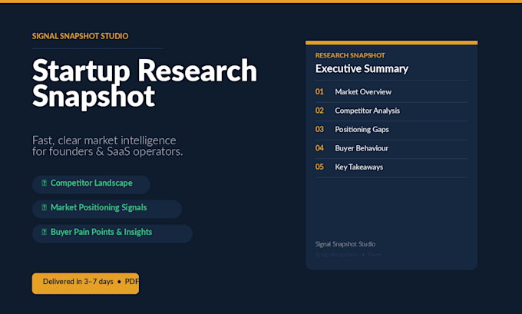Screen dimensions: 522x314
Task: Select the Buyer Pain Points & Insights pill
Action: tap(112, 233)
